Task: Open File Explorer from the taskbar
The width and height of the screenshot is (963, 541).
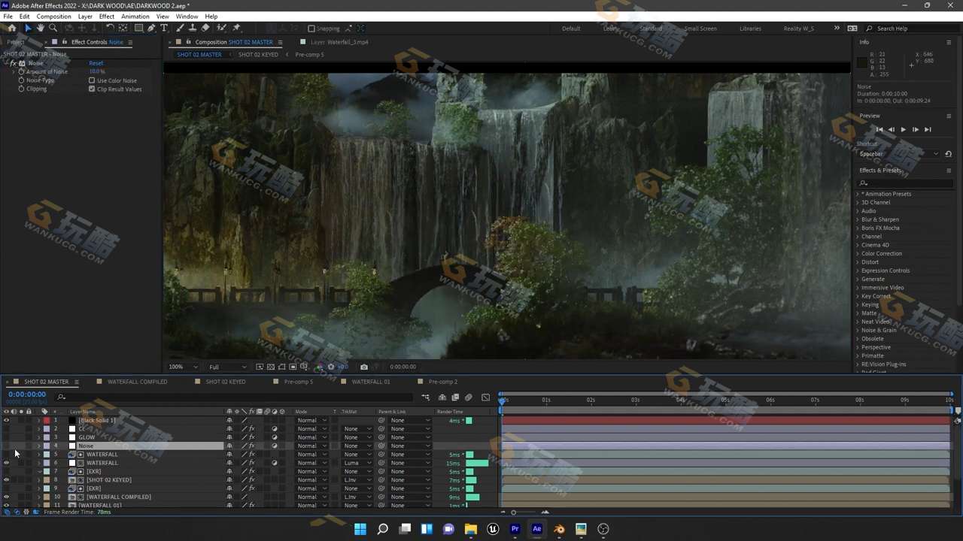Action: point(471,529)
